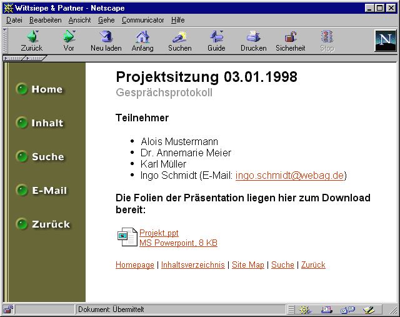The image size is (400, 317).
Task: Follow the Homepage footer link
Action: [x=135, y=264]
